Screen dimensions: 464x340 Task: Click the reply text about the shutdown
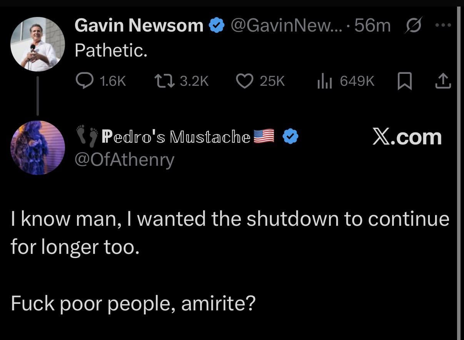[x=230, y=233]
